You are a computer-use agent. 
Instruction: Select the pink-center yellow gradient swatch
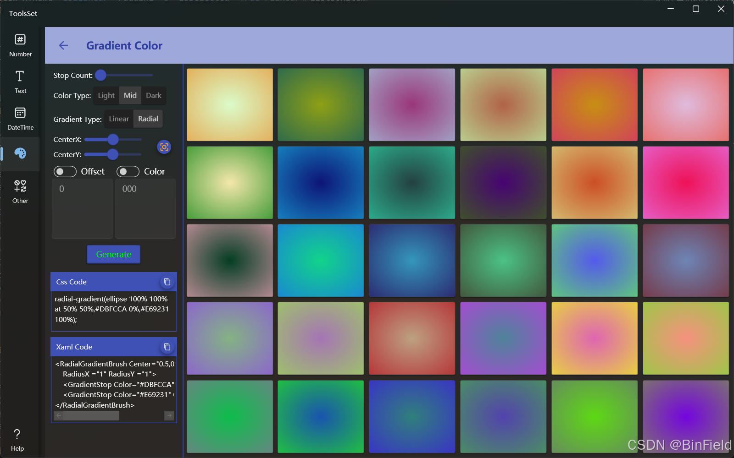[x=595, y=338]
